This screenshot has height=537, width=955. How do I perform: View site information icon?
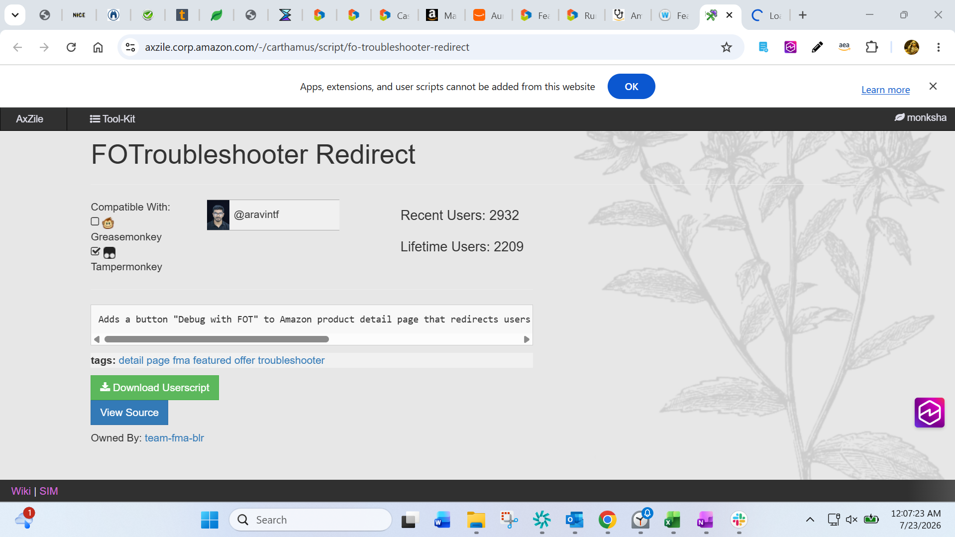[130, 47]
